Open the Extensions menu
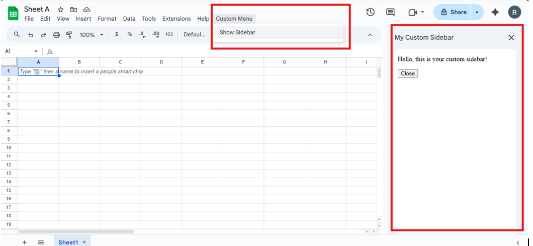The image size is (533, 246). pyautogui.click(x=176, y=19)
